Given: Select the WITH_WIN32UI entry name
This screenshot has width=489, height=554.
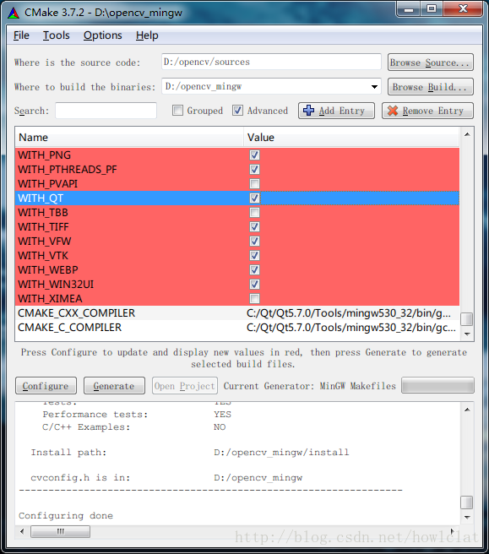Looking at the screenshot, I should (x=56, y=285).
